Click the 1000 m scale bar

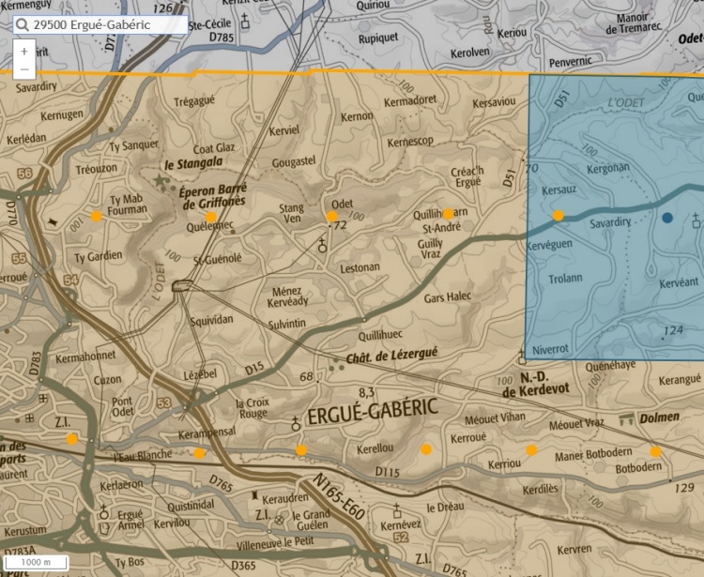tap(38, 561)
